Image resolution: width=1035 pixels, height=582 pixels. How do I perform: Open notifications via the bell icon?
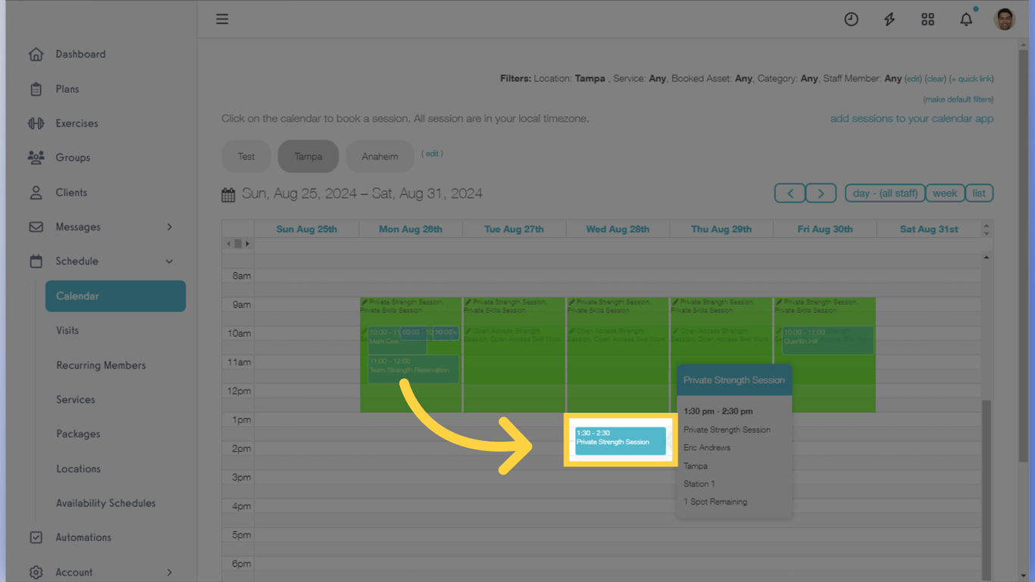(966, 19)
